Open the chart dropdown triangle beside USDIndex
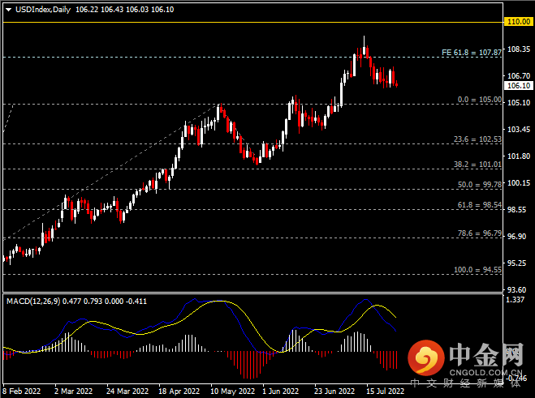Image resolution: width=535 pixels, height=398 pixels. [9, 10]
